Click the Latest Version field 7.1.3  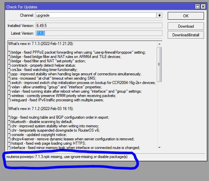tap(99, 33)
